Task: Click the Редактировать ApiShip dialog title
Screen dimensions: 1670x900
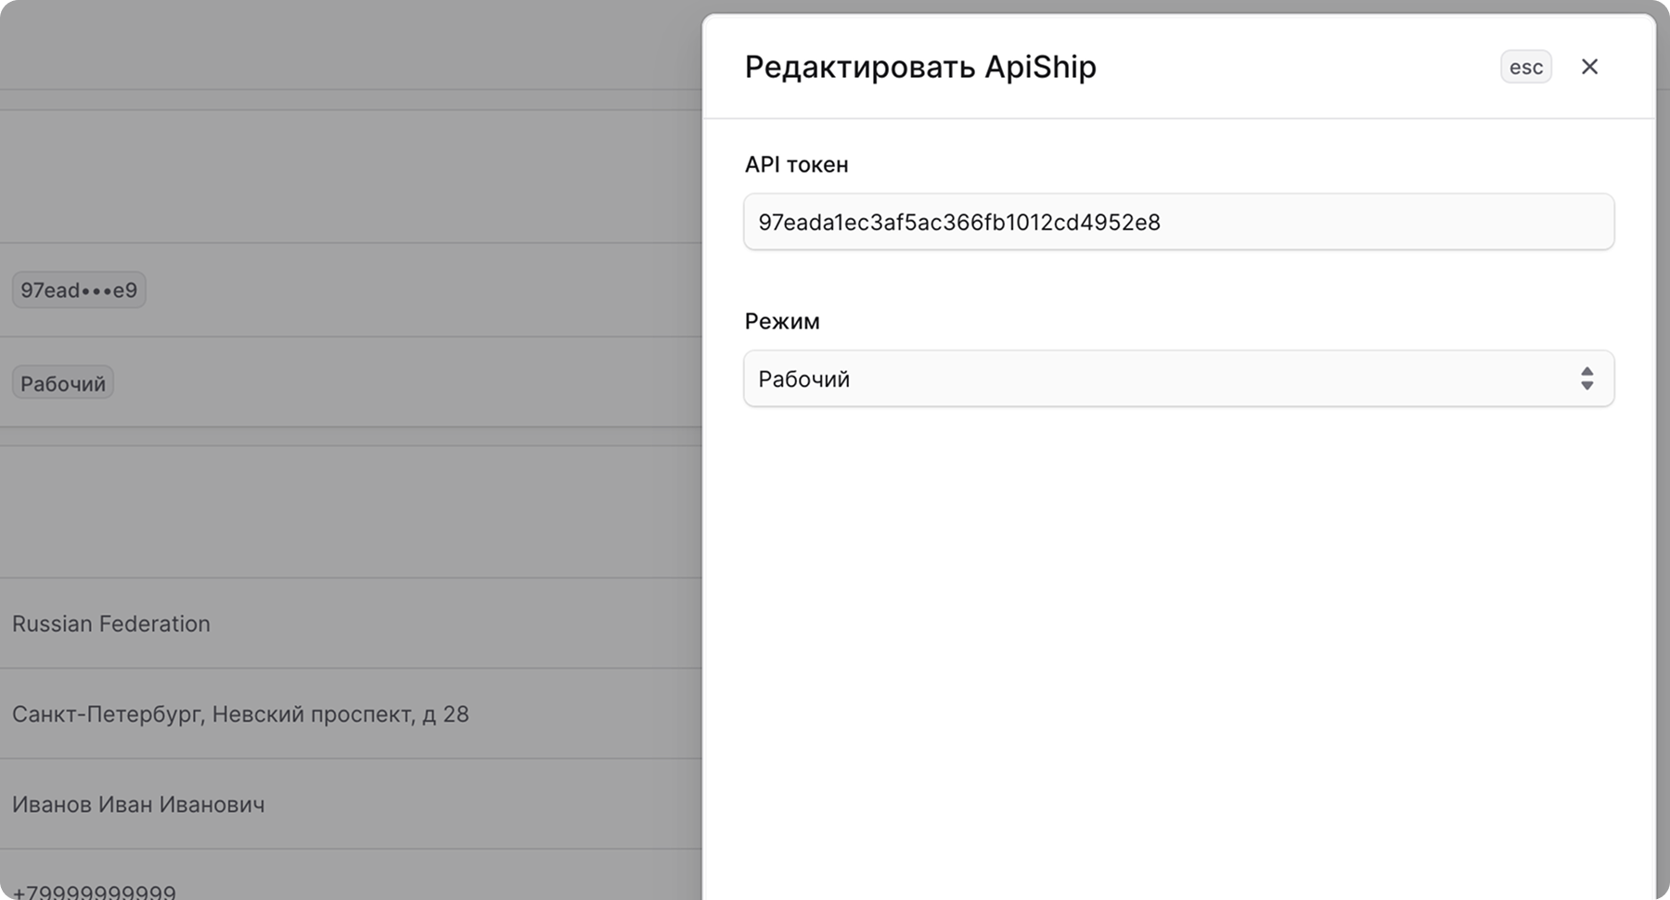Action: (x=919, y=66)
